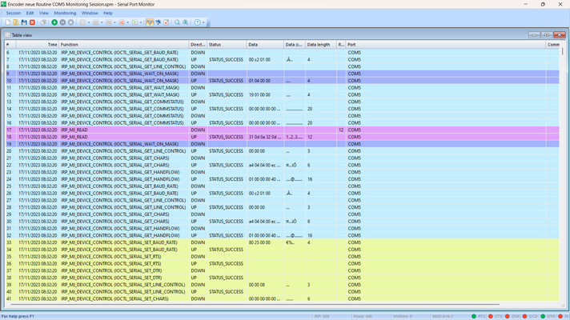The height and width of the screenshot is (320, 570).
Task: Expand the table view toolbar dropdown arrow
Action: [x=89, y=22]
